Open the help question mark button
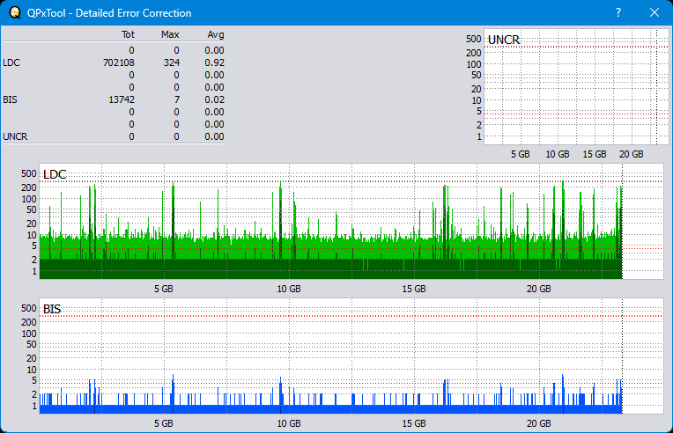The width and height of the screenshot is (673, 433). pyautogui.click(x=618, y=12)
